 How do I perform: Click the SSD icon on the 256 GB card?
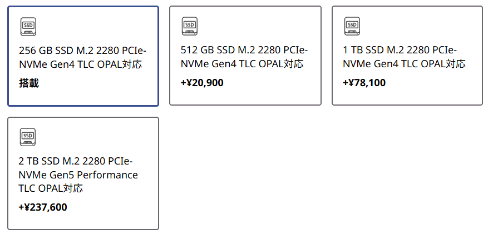point(28,25)
